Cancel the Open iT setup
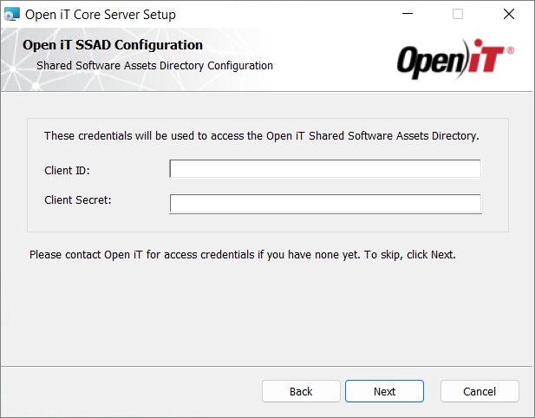The image size is (535, 418). click(x=480, y=391)
